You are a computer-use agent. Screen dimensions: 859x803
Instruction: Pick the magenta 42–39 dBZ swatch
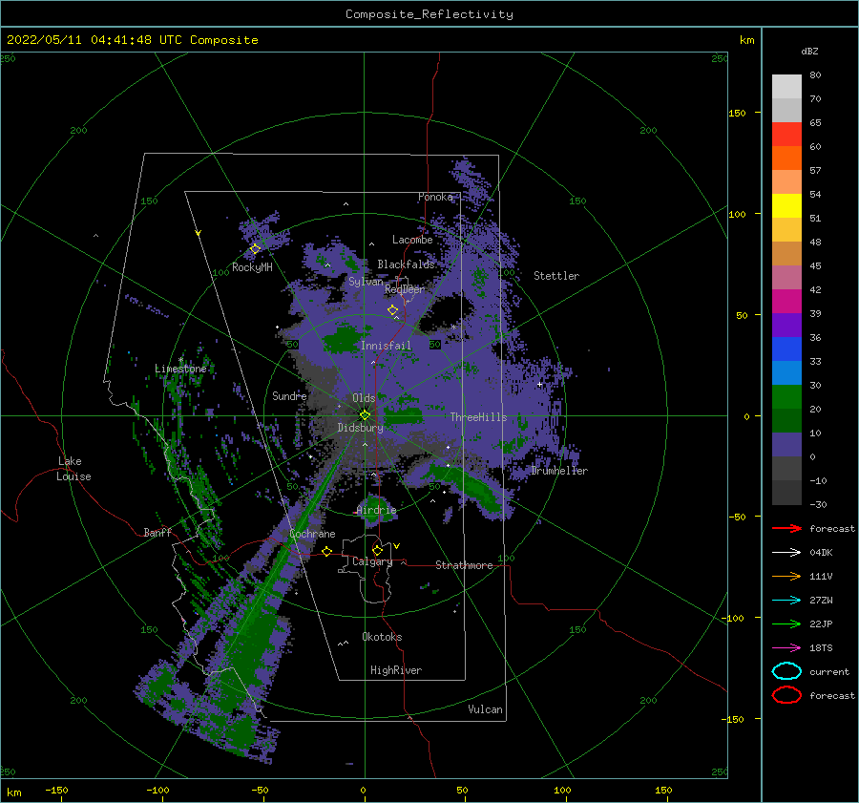pos(786,301)
